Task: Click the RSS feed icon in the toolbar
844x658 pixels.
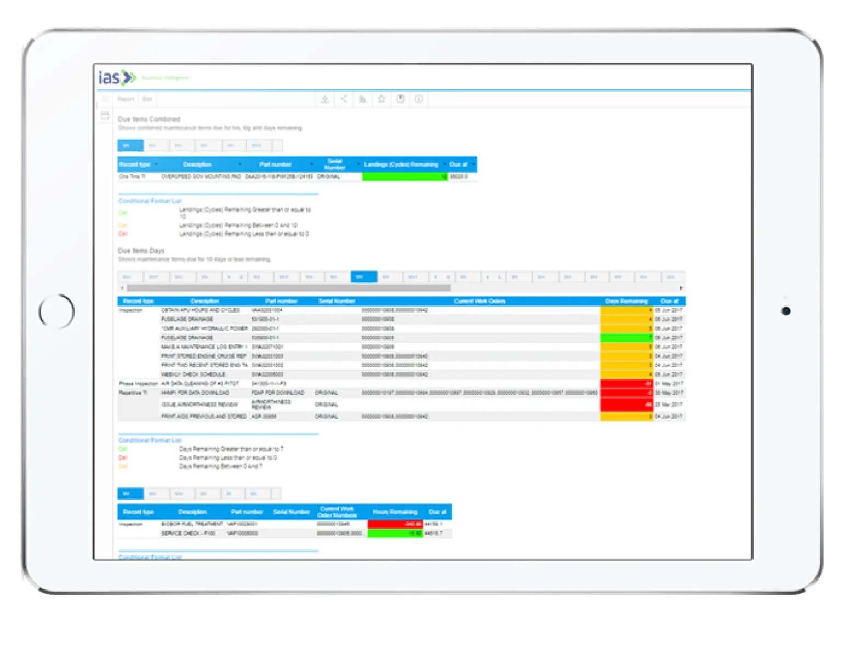Action: click(x=362, y=99)
